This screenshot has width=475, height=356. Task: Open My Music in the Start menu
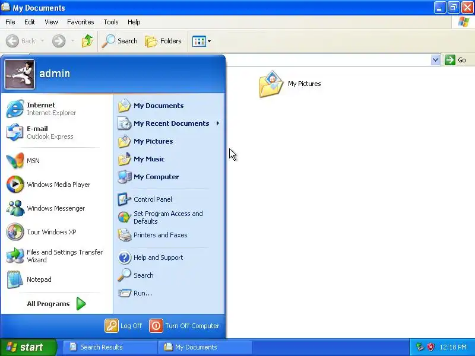(x=169, y=159)
